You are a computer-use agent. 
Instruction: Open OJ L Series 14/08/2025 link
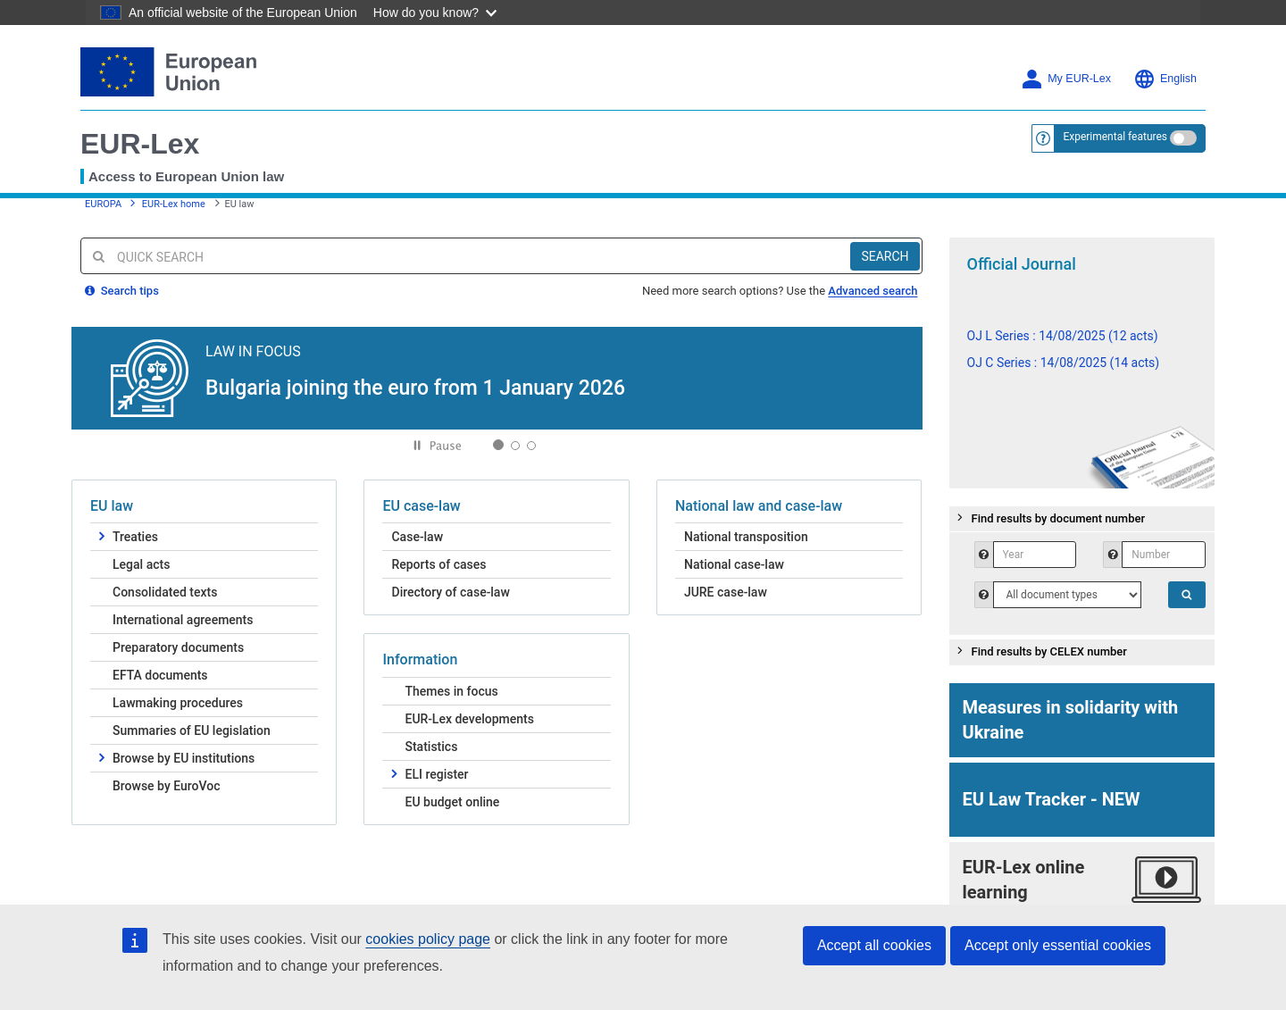point(1062,336)
